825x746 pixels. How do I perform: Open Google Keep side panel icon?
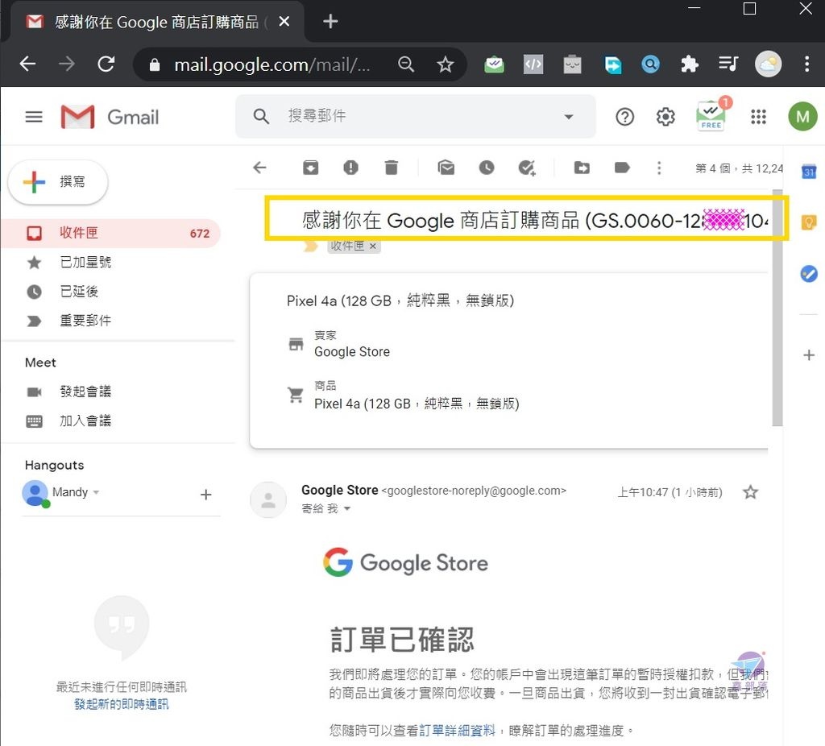tap(809, 222)
